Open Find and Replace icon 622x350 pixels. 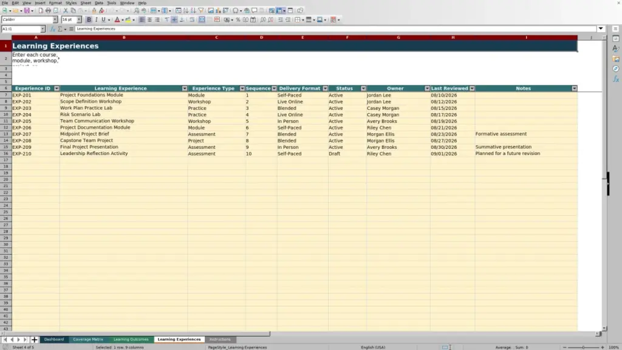pyautogui.click(x=137, y=11)
